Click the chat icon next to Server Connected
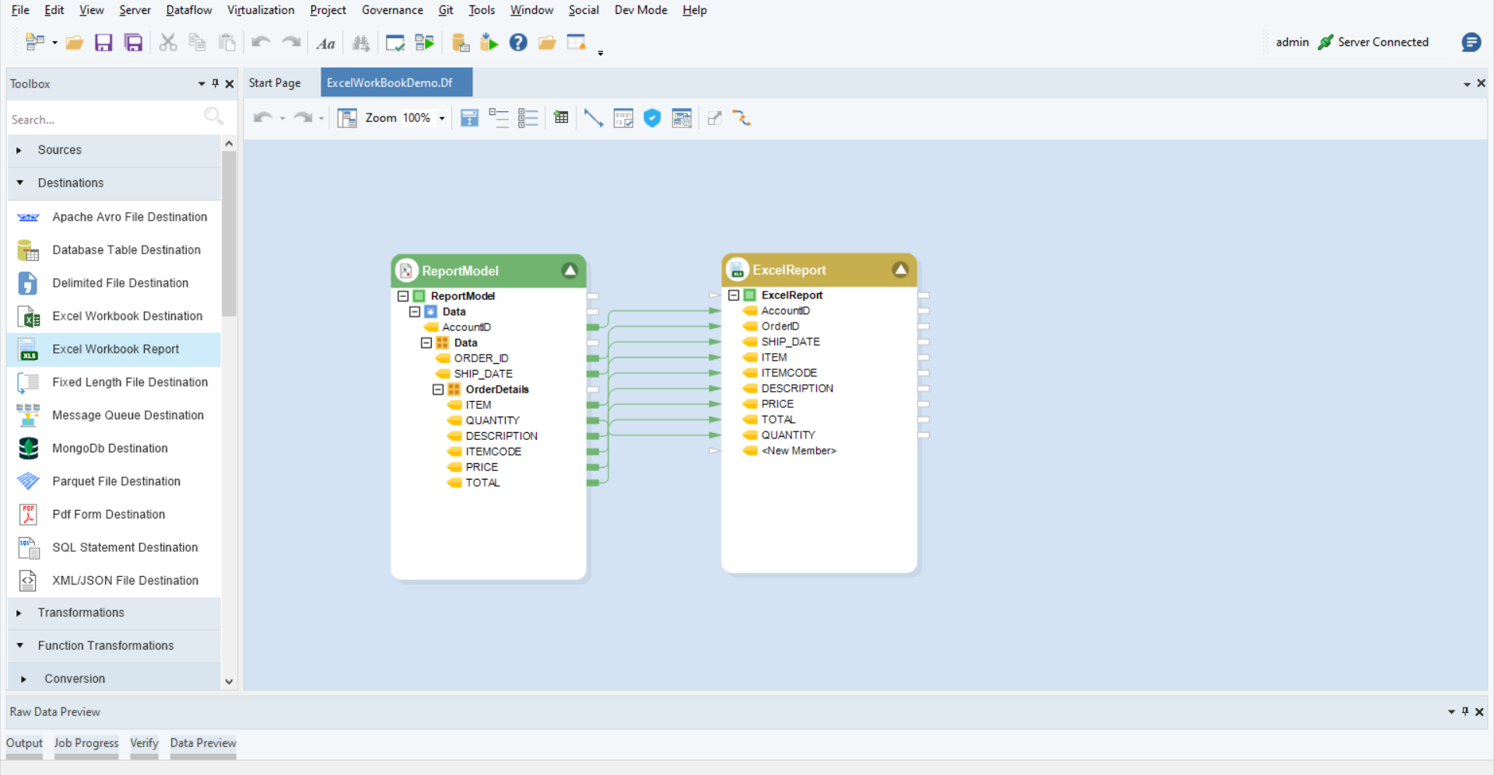The image size is (1494, 775). pyautogui.click(x=1471, y=43)
